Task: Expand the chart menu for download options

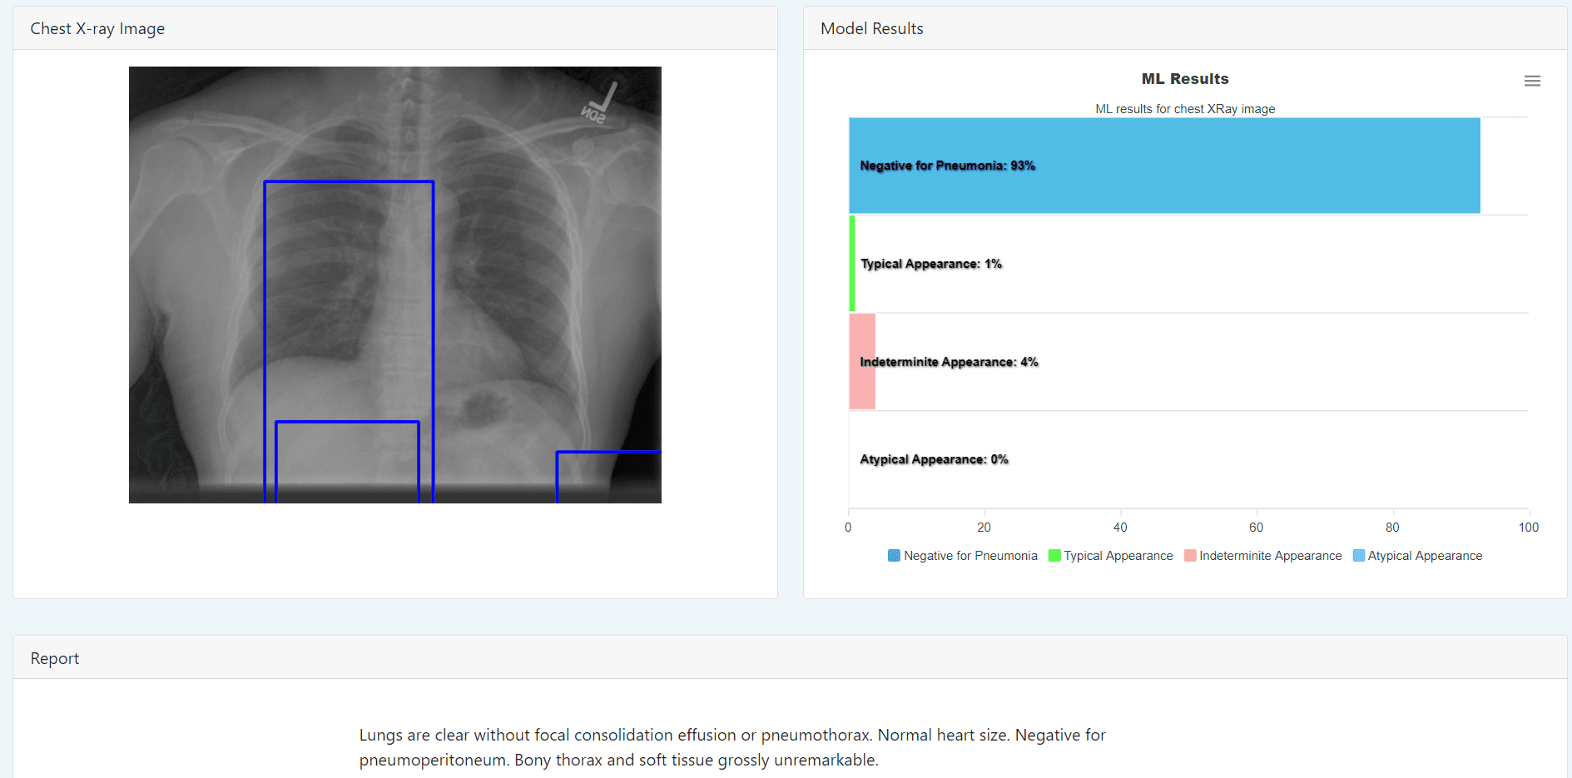Action: coord(1532,81)
